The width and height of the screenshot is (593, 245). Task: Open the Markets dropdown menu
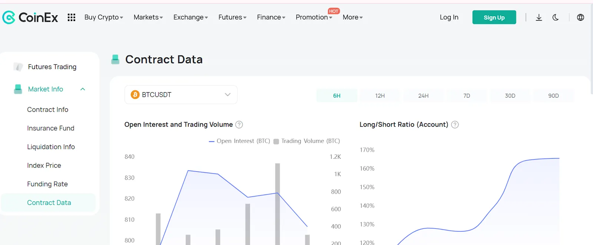tap(148, 17)
